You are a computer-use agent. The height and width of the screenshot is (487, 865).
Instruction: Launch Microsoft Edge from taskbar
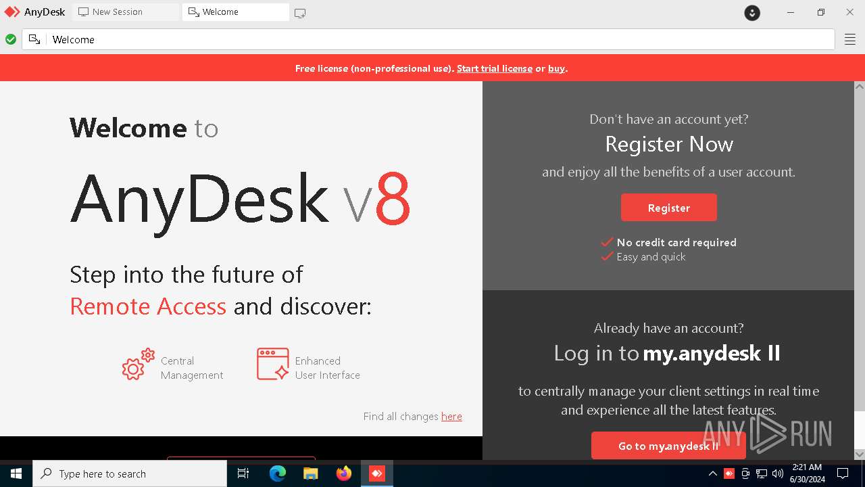tap(278, 473)
